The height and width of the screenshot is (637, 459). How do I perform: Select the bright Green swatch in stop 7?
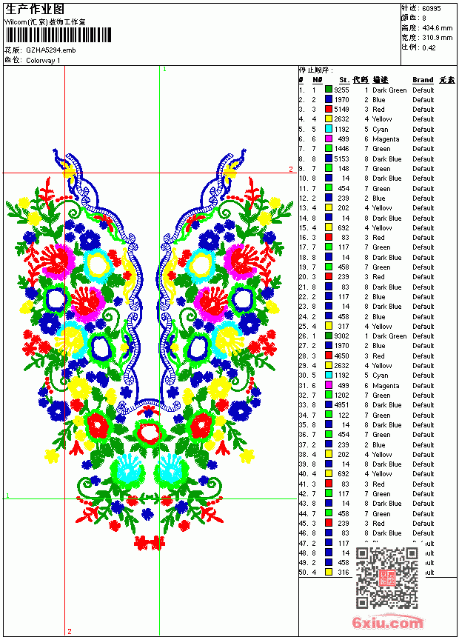329,148
